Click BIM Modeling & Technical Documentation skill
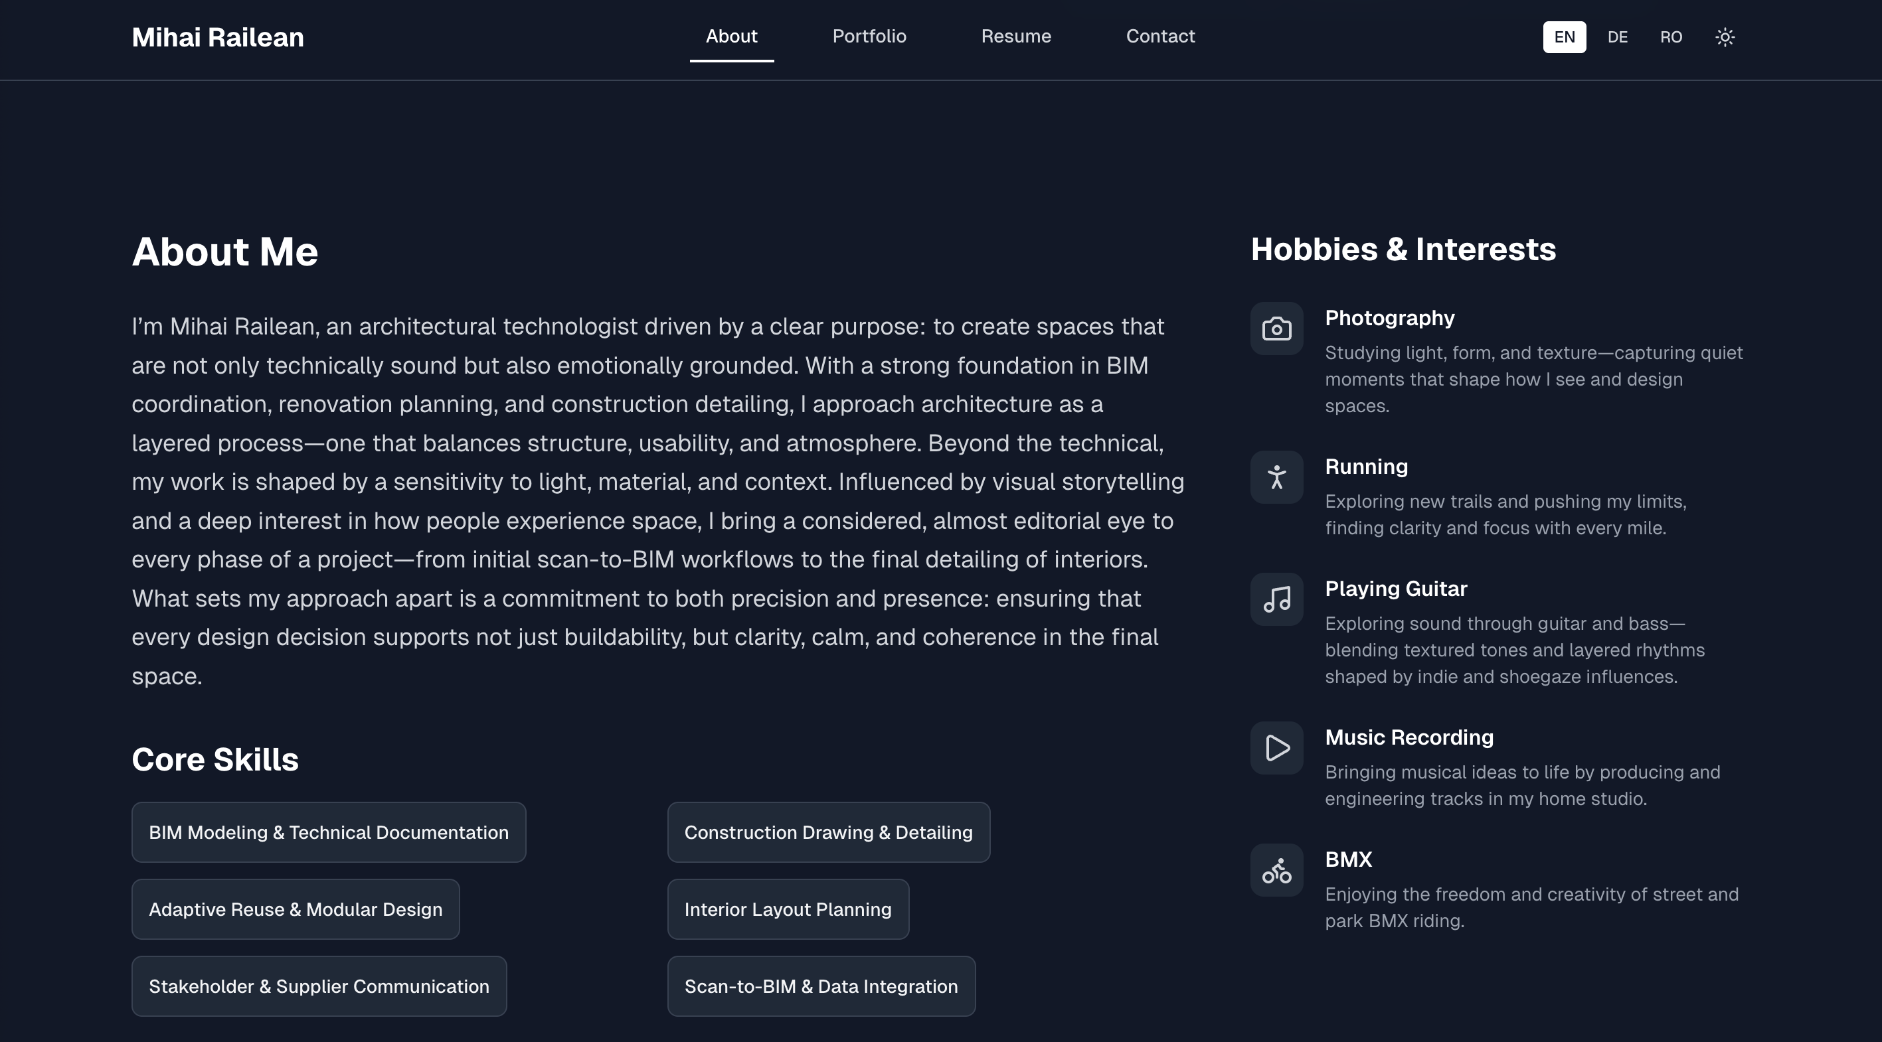Viewport: 1882px width, 1042px height. pyautogui.click(x=329, y=832)
